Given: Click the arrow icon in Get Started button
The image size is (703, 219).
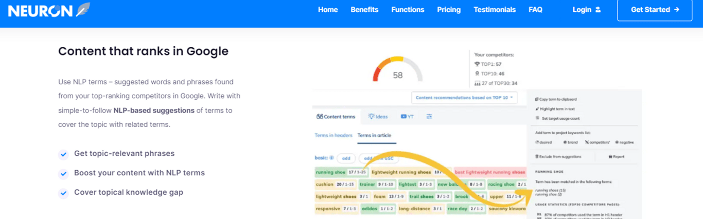Looking at the screenshot, I should [677, 10].
